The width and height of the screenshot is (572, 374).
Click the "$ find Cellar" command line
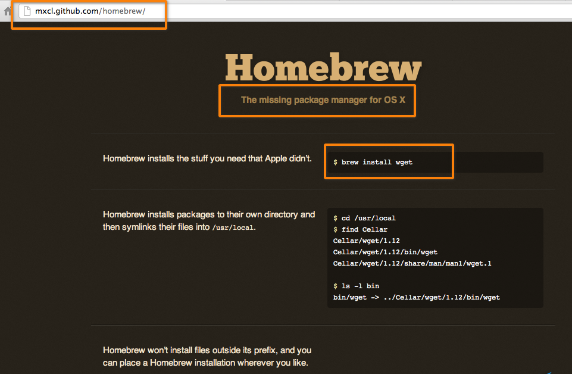(x=360, y=229)
